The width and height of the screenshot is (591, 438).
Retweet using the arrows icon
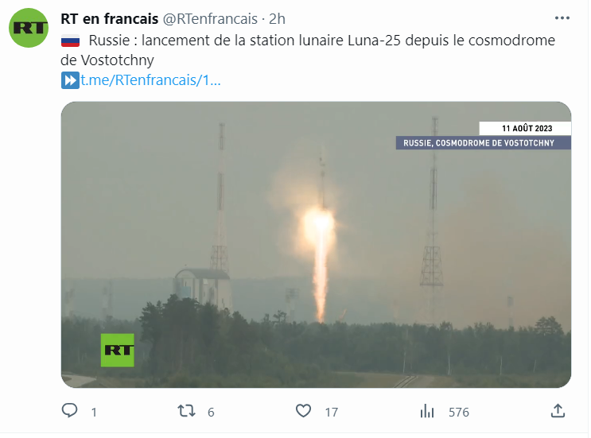pyautogui.click(x=187, y=411)
